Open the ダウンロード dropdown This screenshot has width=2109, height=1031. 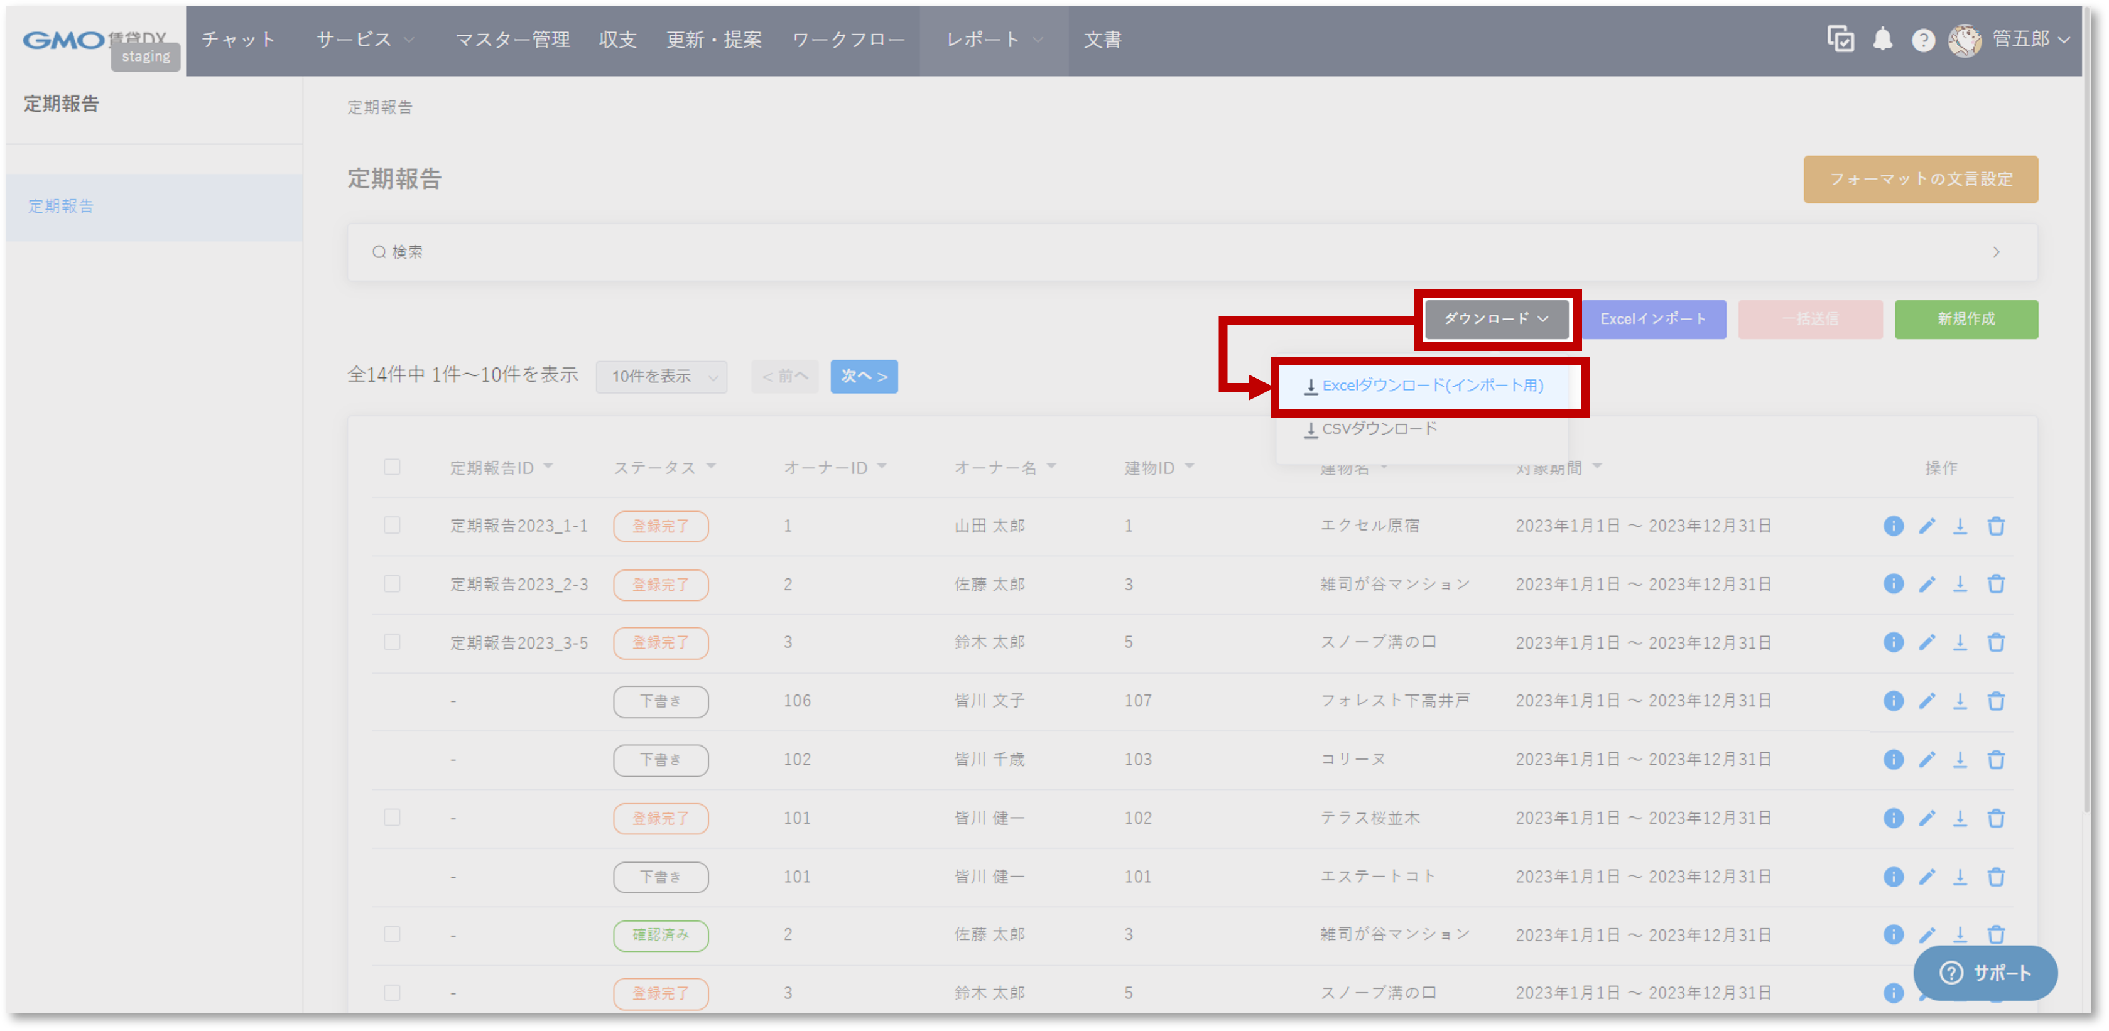coord(1496,319)
